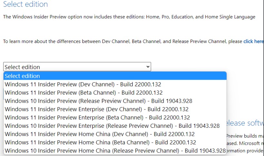Screen dimensions: 264x156
Task: Pick Windows 11 Insider Preview Enterprise (Beta Channel)
Action: [x=97, y=117]
